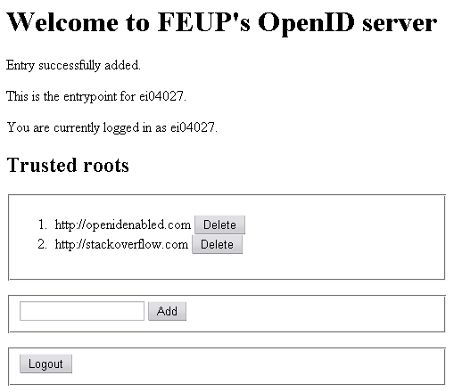Delete the stackoverflow.com trusted root
454x392 pixels.
[217, 244]
